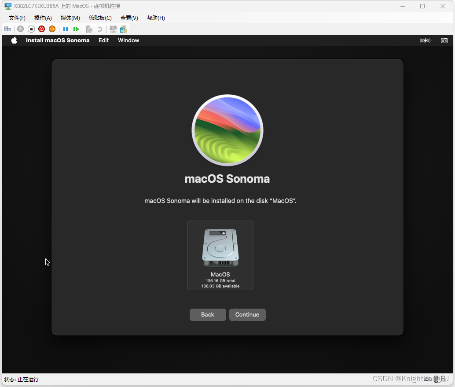Click the red Shut Down icon
The height and width of the screenshot is (387, 455).
click(x=41, y=29)
